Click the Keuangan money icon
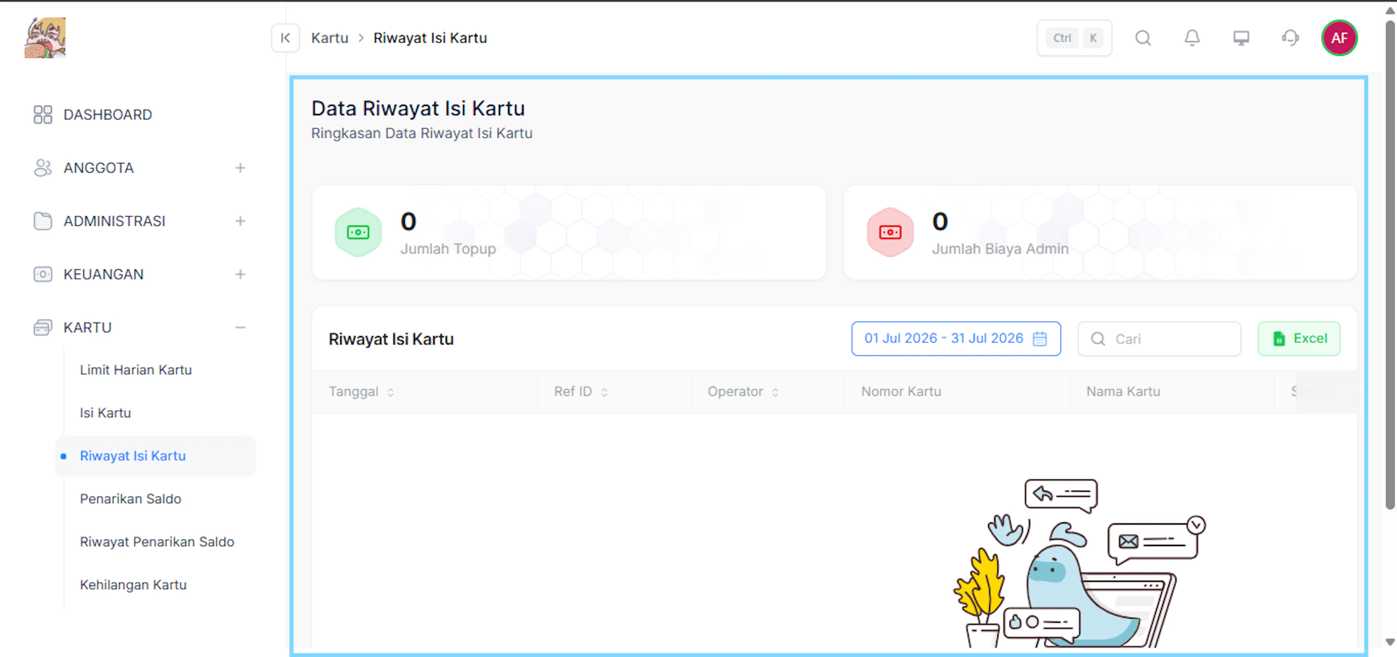This screenshot has height=657, width=1397. (43, 274)
